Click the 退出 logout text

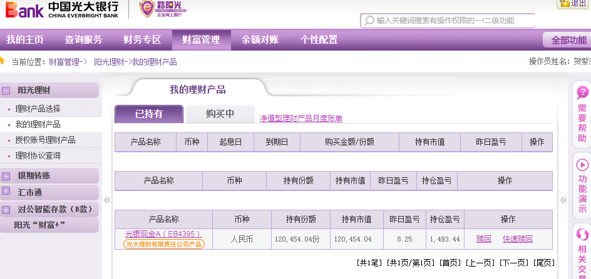click(579, 3)
